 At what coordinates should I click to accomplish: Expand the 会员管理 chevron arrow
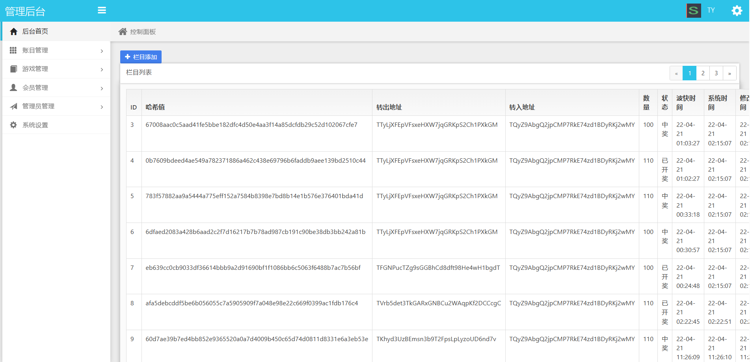pos(102,88)
